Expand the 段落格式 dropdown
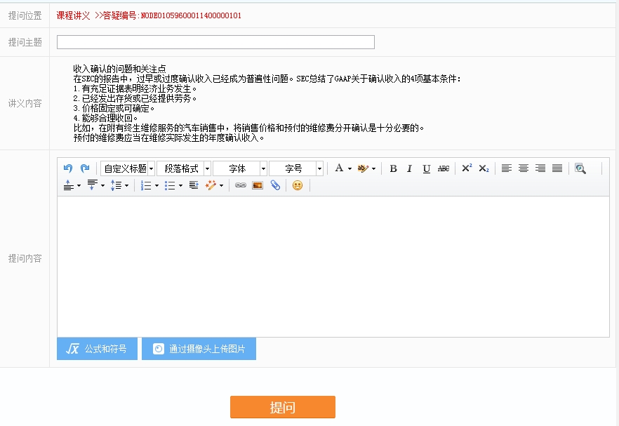Screen dimensions: 619x426 click(x=184, y=168)
